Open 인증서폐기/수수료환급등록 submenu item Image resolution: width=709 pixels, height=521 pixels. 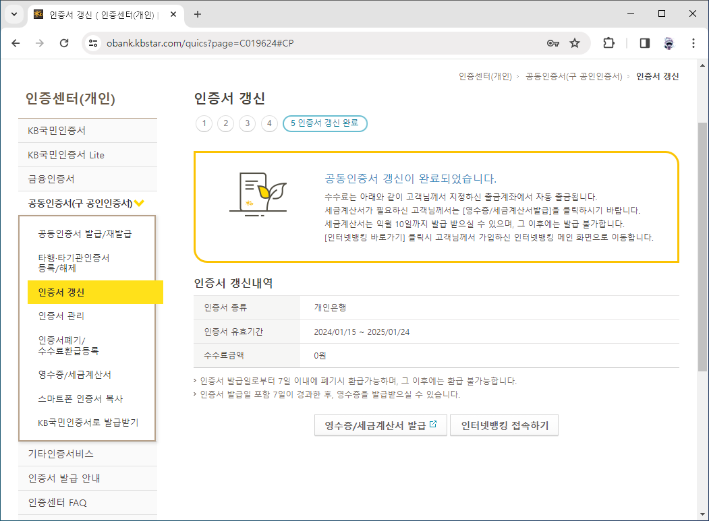[68, 345]
